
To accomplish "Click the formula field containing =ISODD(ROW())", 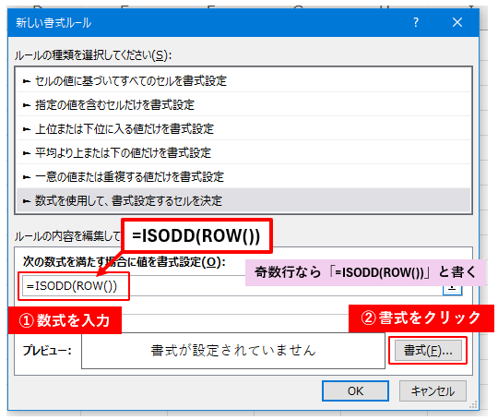I will [x=232, y=286].
